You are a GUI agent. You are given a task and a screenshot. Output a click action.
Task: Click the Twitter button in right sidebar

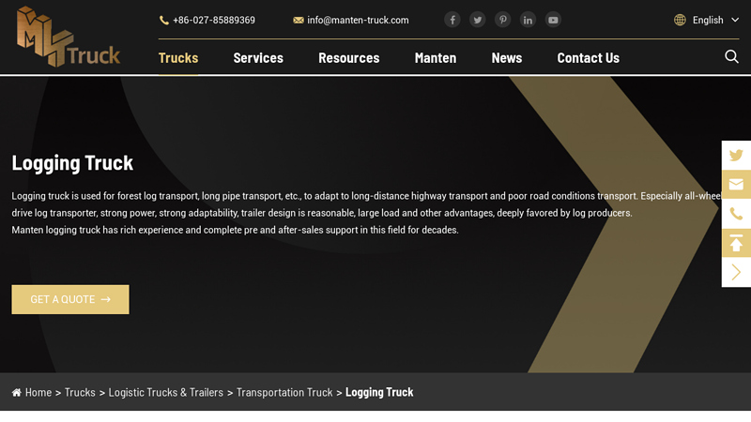pos(736,156)
